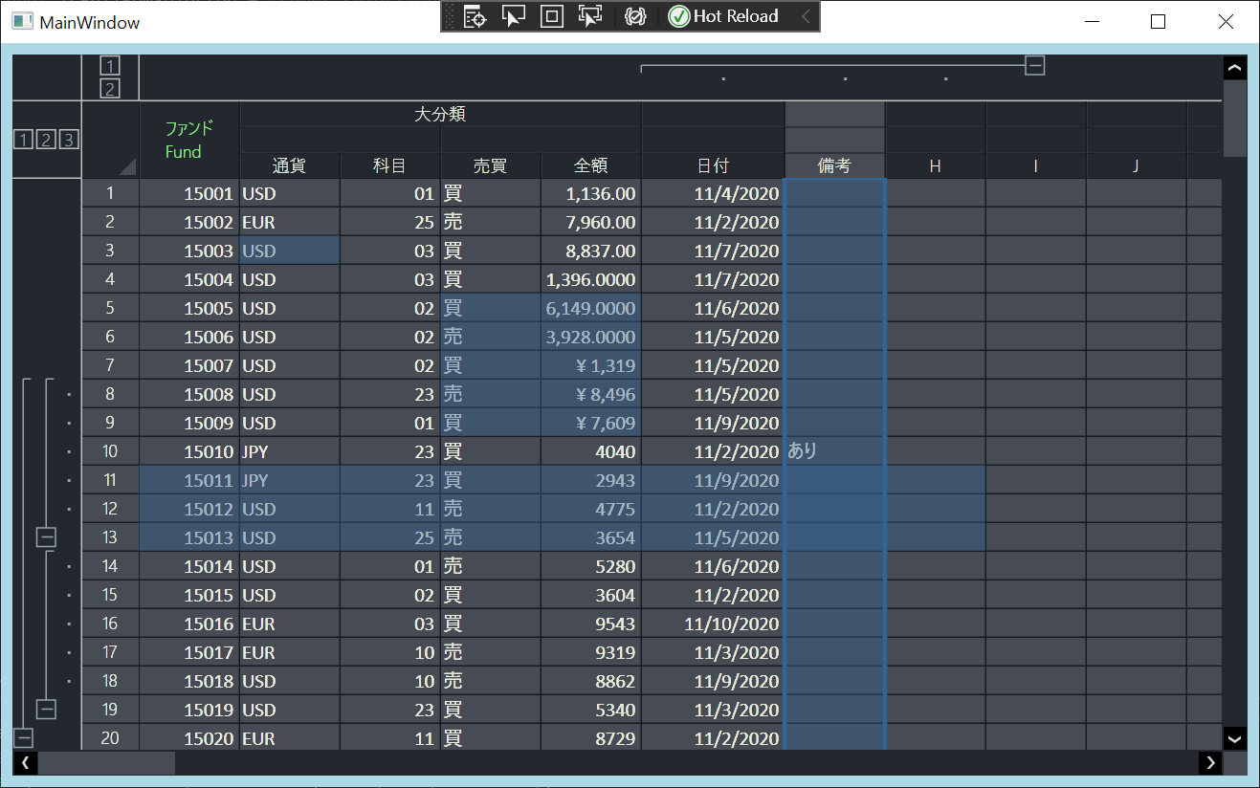Click the down arrow on the vertical scrollbar
Screen dimensions: 1260x788
pyautogui.click(x=1234, y=737)
